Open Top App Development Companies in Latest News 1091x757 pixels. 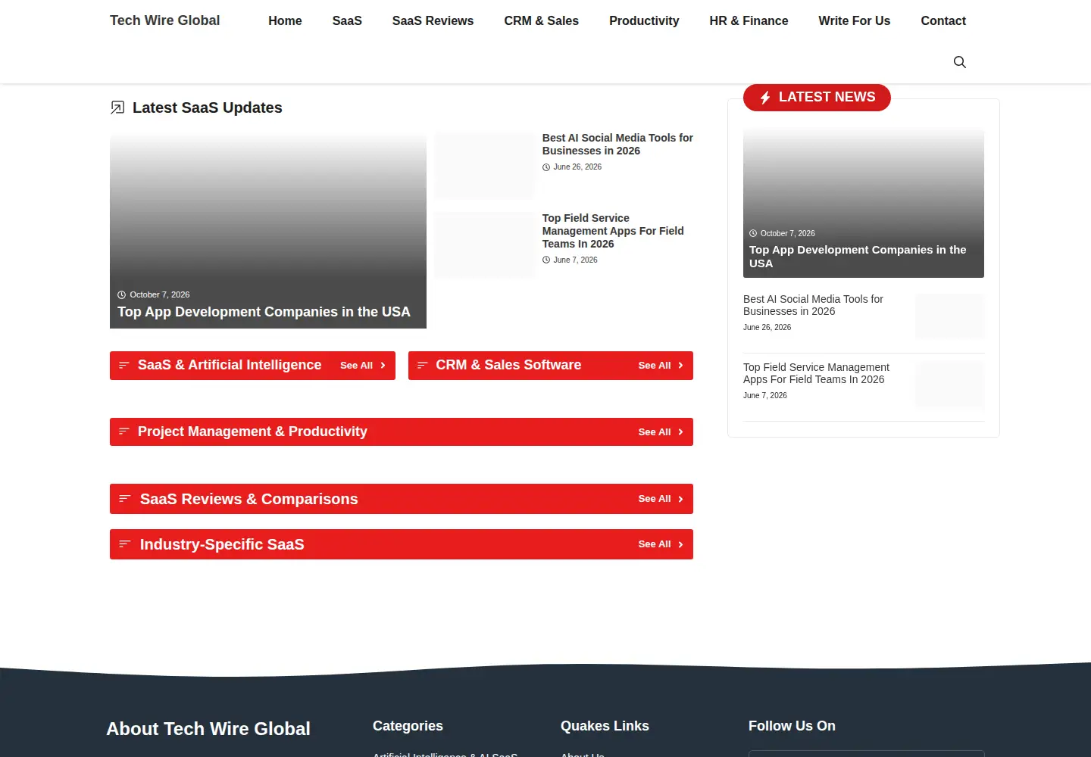(x=858, y=257)
